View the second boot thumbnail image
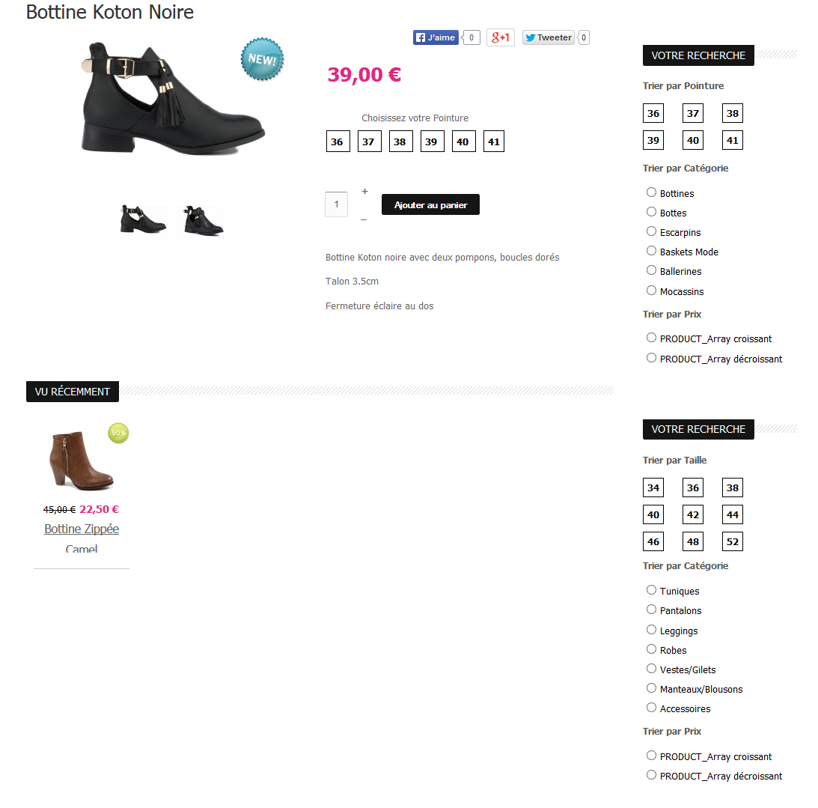The image size is (818, 808). pos(204,220)
